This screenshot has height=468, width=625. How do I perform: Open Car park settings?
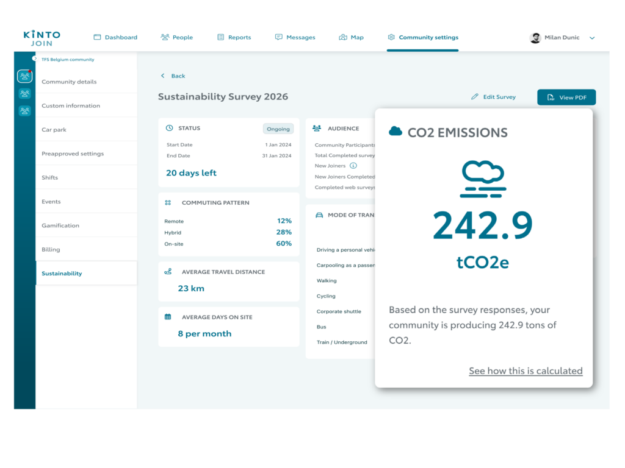54,130
